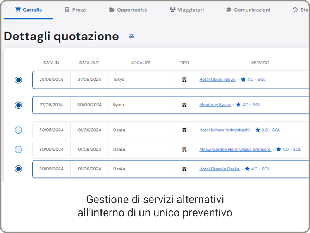Go to the Viaggiatori tab

tap(187, 10)
